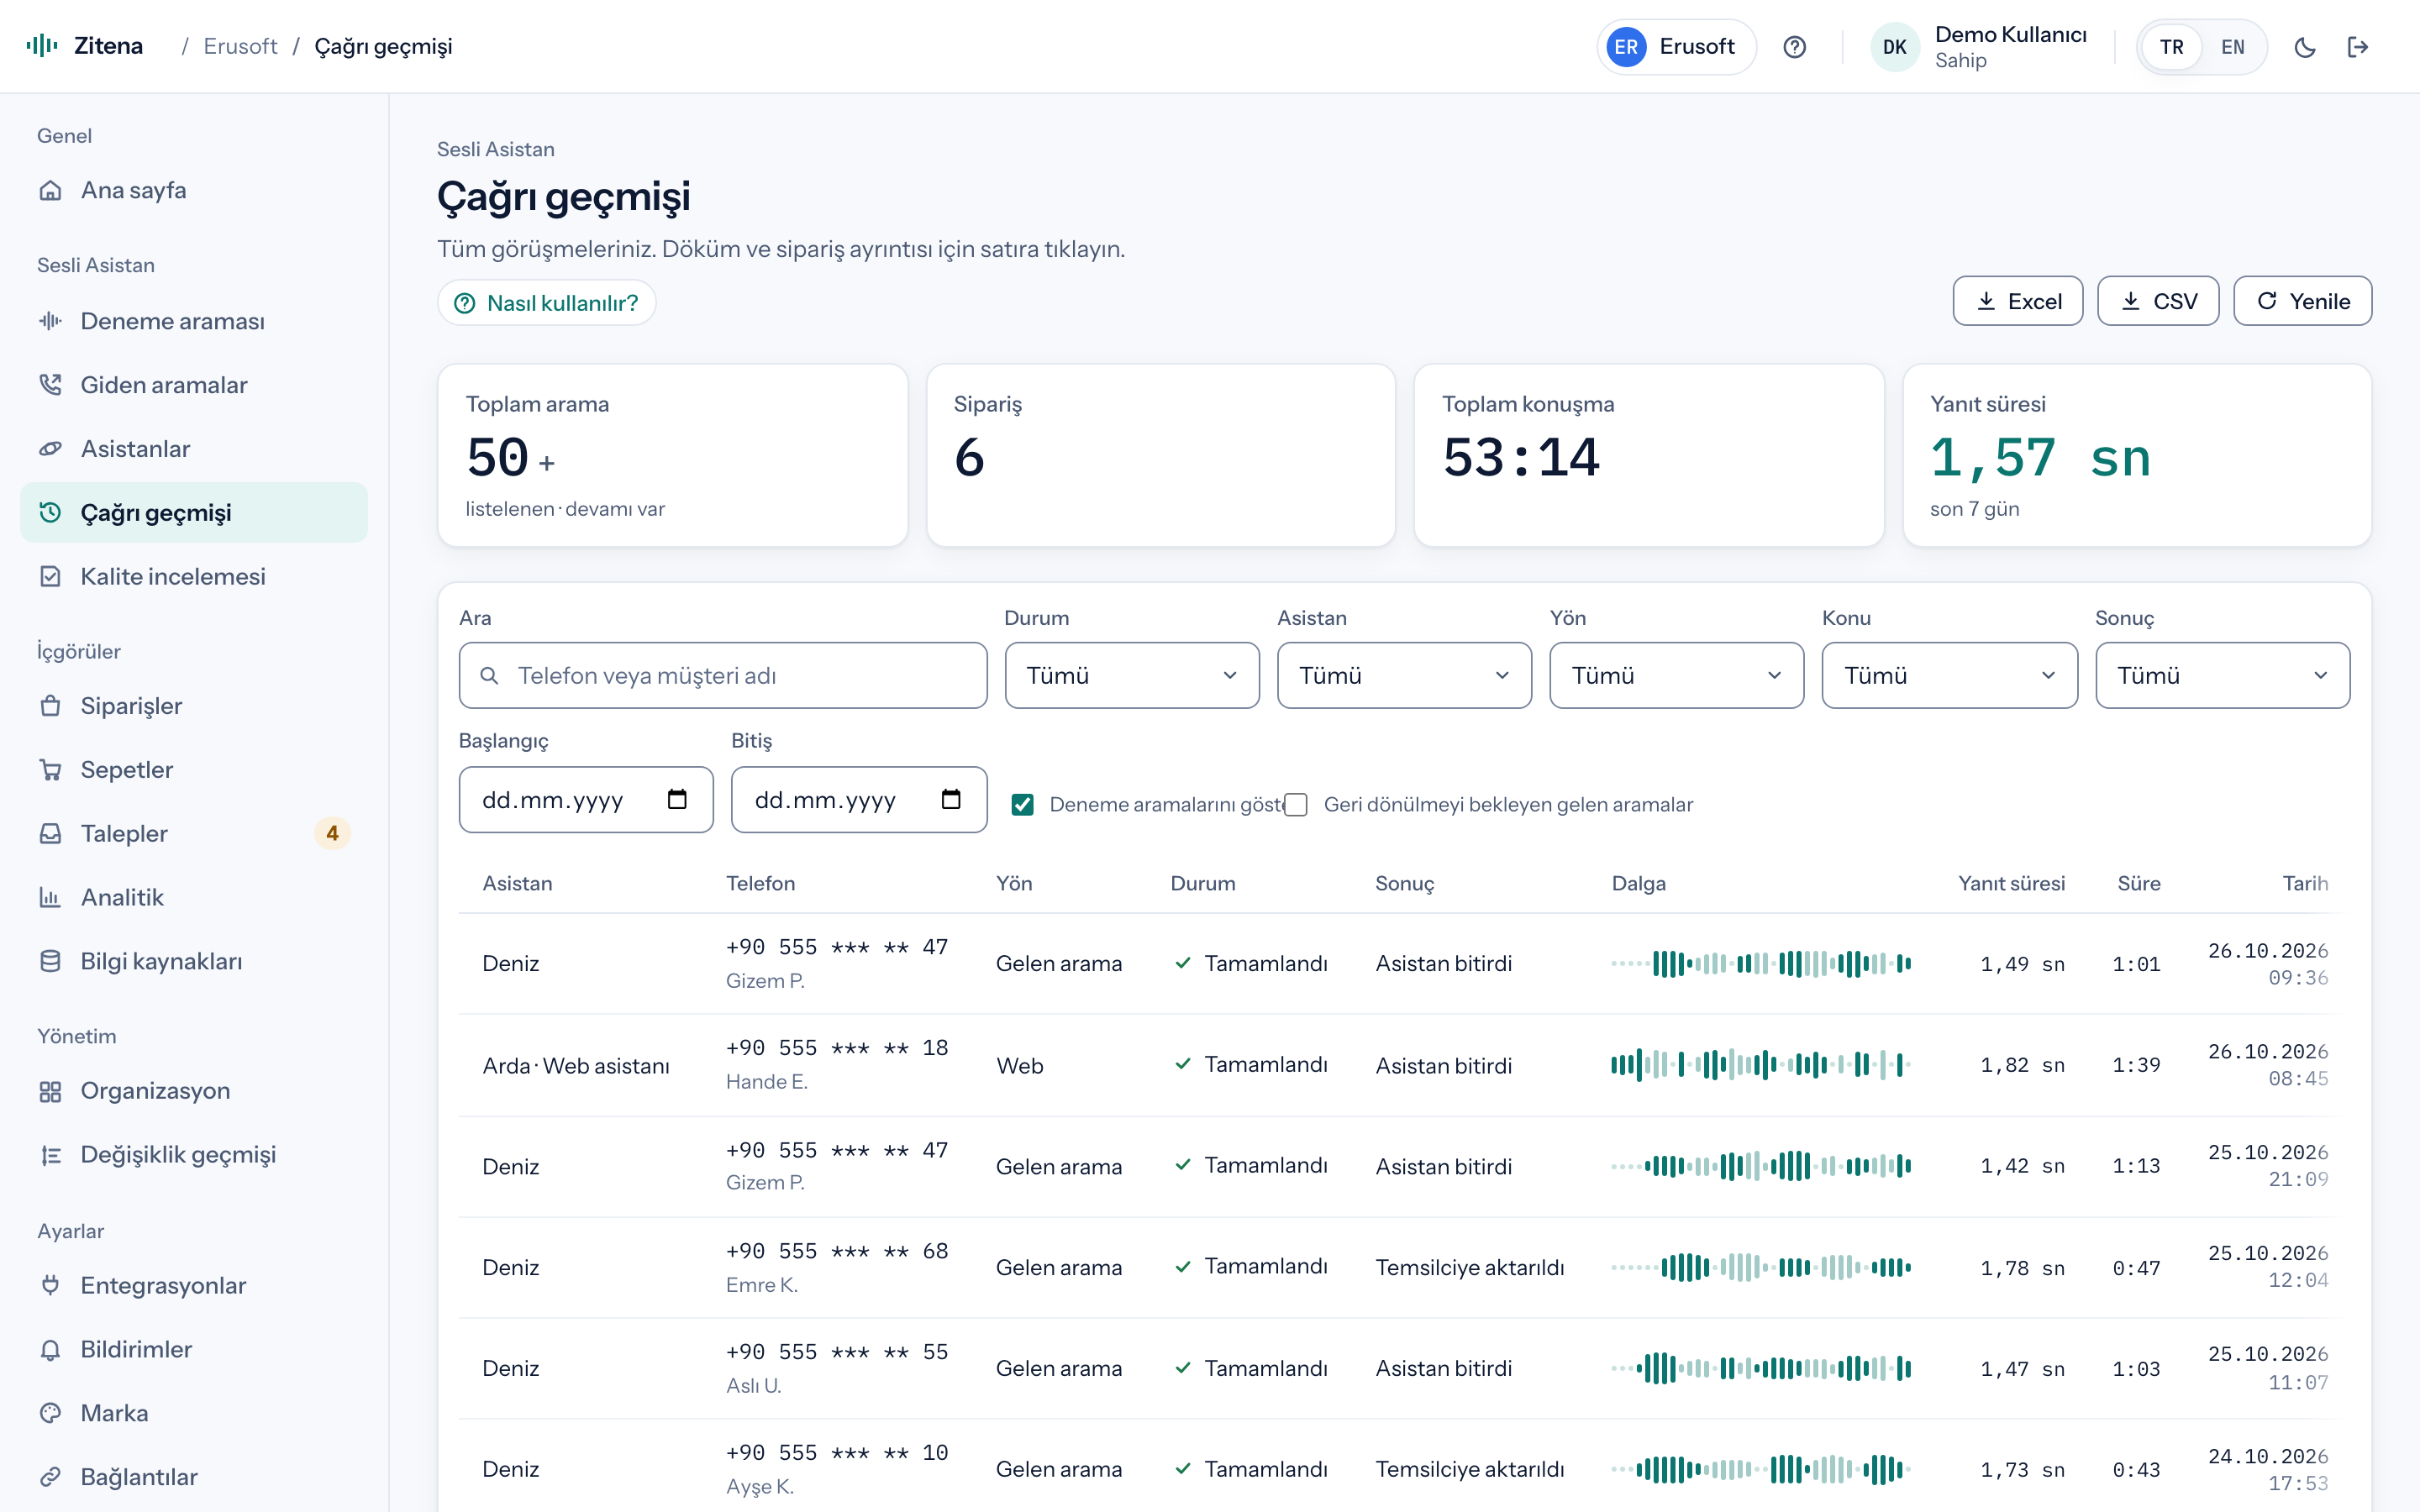This screenshot has width=2420, height=1512.
Task: Open the Konu filter dropdown
Action: pyautogui.click(x=1949, y=675)
